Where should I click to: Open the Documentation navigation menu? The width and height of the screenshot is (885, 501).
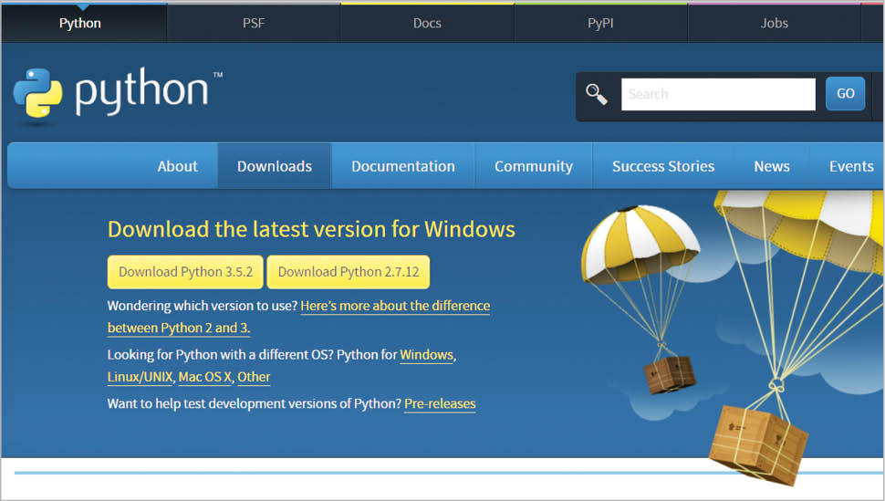point(402,166)
